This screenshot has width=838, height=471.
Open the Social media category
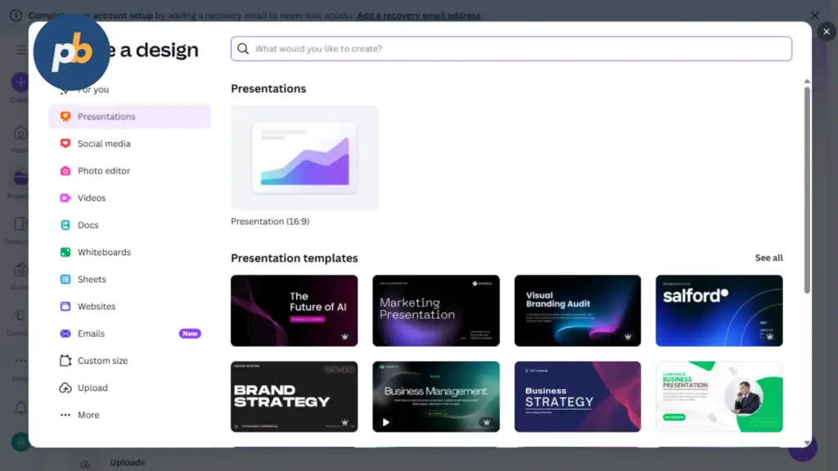tap(129, 144)
